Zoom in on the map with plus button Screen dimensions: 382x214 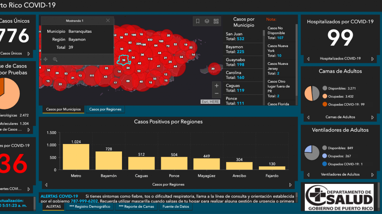pyautogui.click(x=216, y=85)
